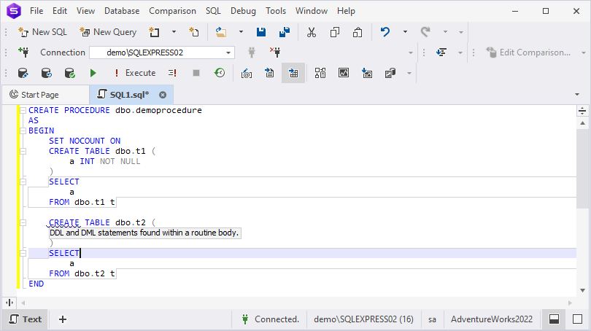Expand the Open file dropdown arrow

click(241, 32)
